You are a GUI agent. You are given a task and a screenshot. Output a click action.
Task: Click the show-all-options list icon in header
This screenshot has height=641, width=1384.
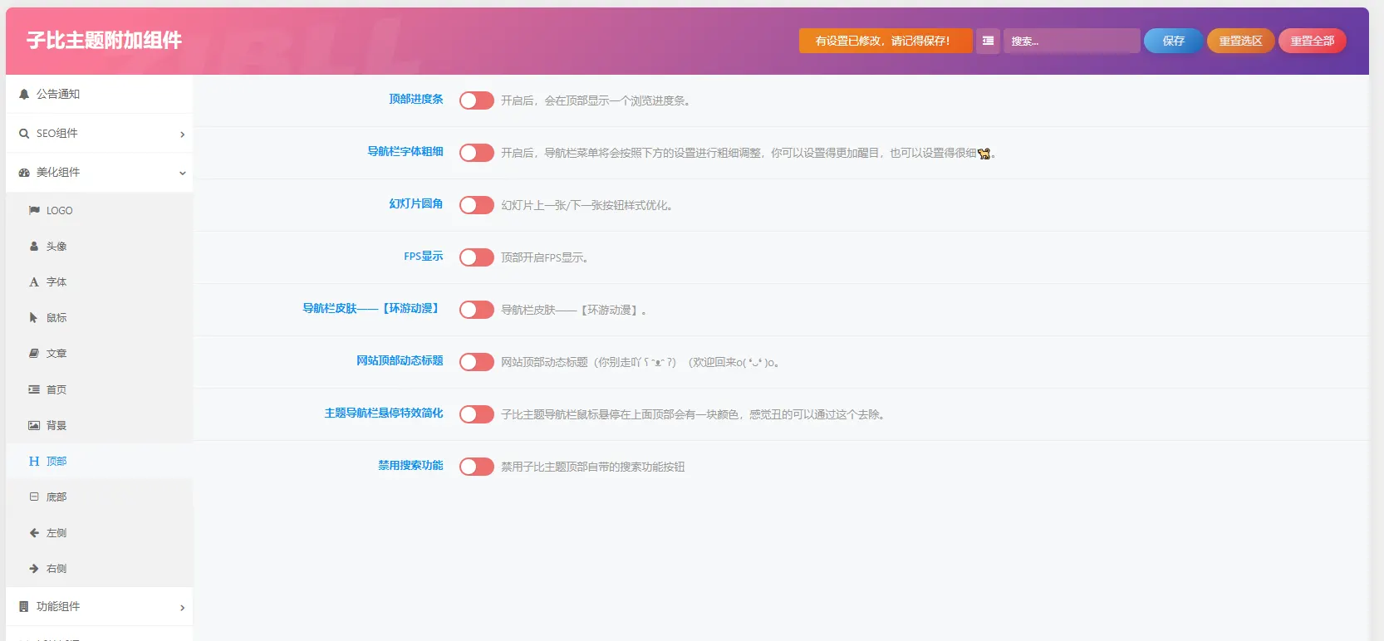point(988,41)
